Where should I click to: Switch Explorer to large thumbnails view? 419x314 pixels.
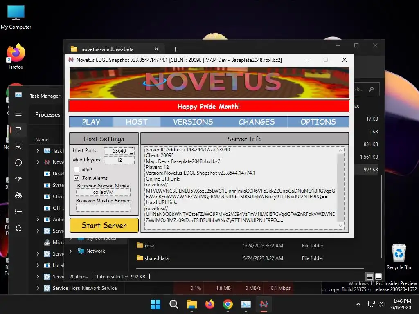point(378,276)
